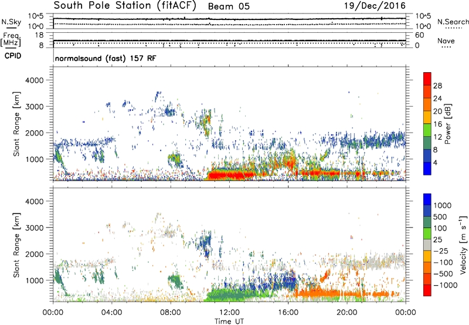Image resolution: width=469 pixels, height=325 pixels.
Task: Click the '25' Velocity colorbar label
Action: pyautogui.click(x=437, y=239)
